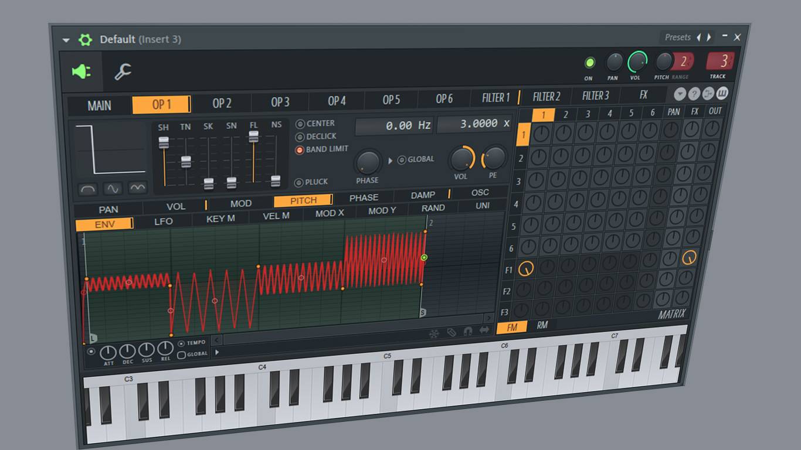The image size is (801, 450).
Task: Open the plugin editor view (plug icon)
Action: tap(82, 72)
